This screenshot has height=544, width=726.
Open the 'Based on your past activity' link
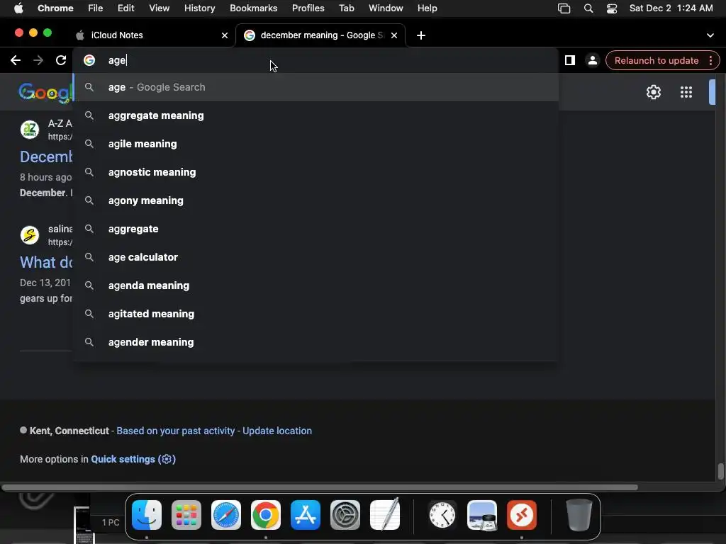click(176, 431)
